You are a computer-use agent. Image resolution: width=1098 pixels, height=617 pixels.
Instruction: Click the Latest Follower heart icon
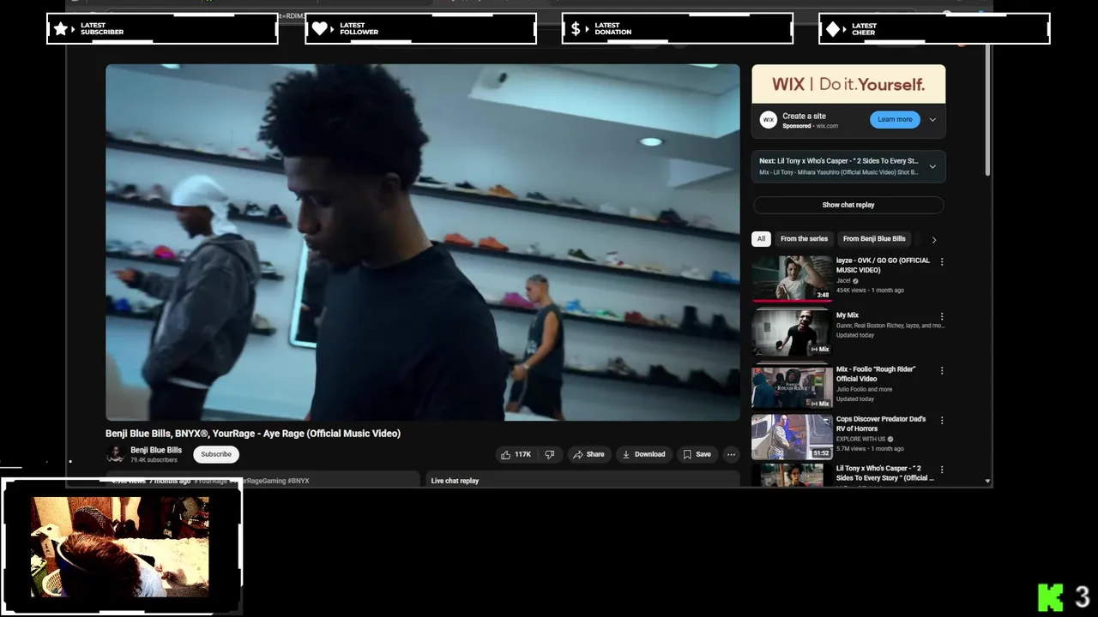click(319, 28)
